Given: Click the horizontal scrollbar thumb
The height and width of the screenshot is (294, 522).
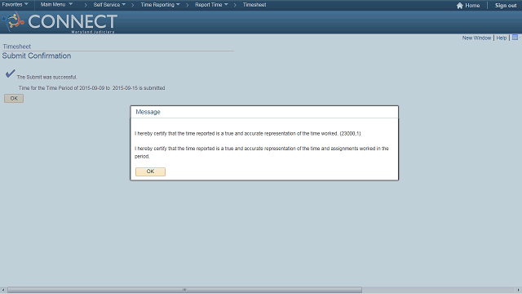Looking at the screenshot, I should click(x=184, y=290).
